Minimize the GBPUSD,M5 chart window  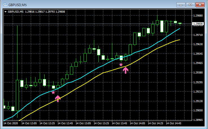[181, 5]
